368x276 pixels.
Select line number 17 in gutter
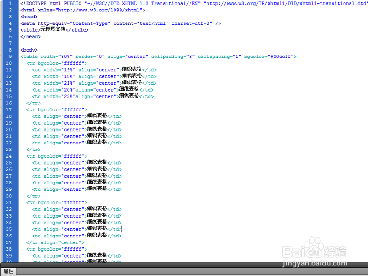pyautogui.click(x=9, y=109)
